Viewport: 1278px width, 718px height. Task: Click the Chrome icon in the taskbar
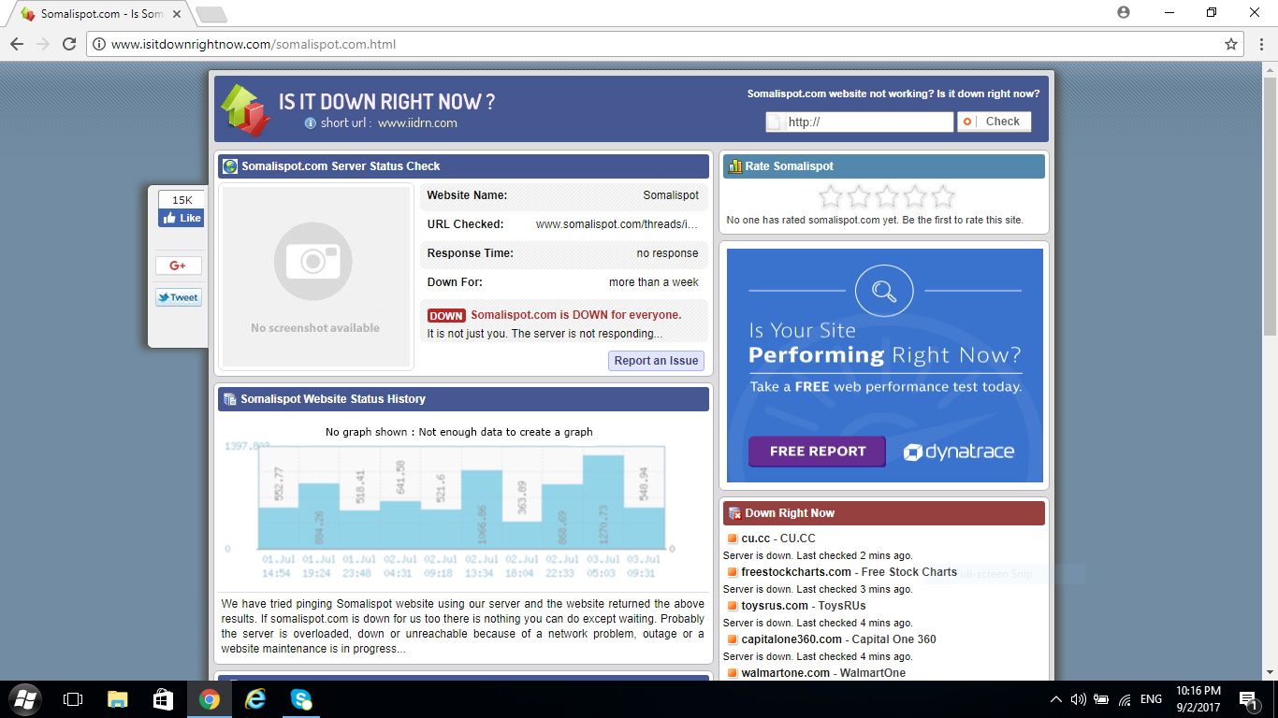210,699
